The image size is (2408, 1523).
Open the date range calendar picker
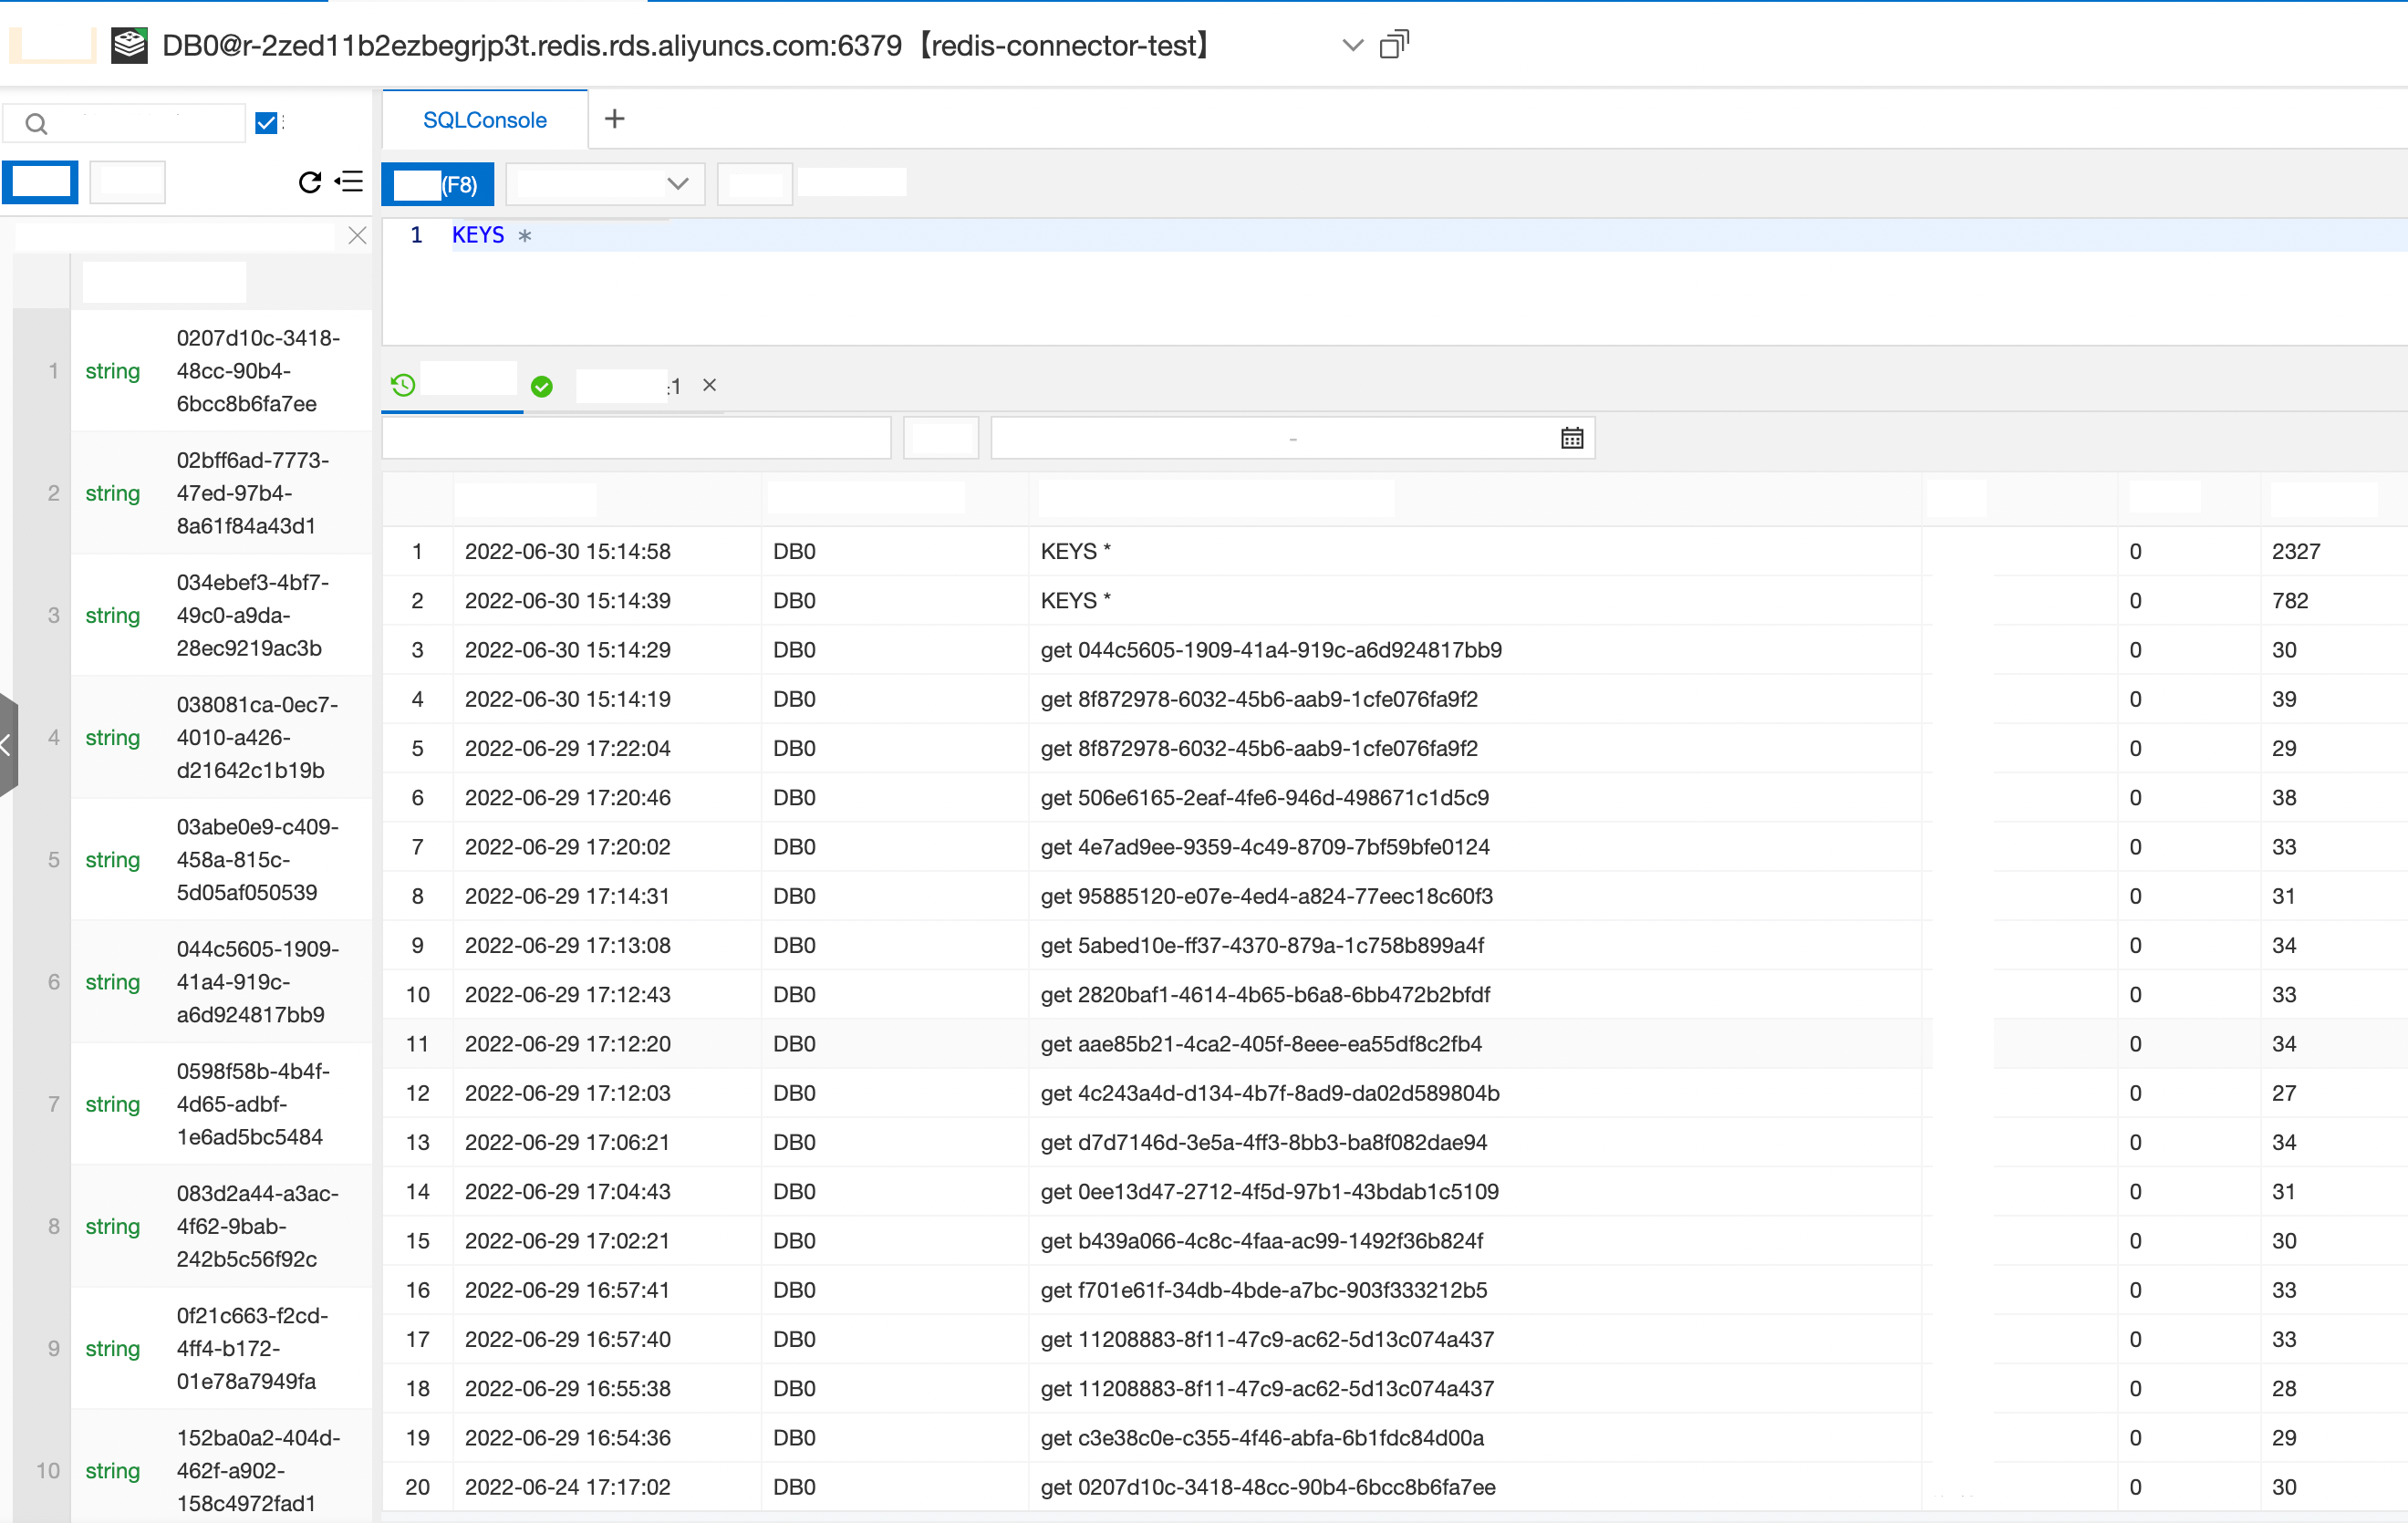coord(1571,439)
